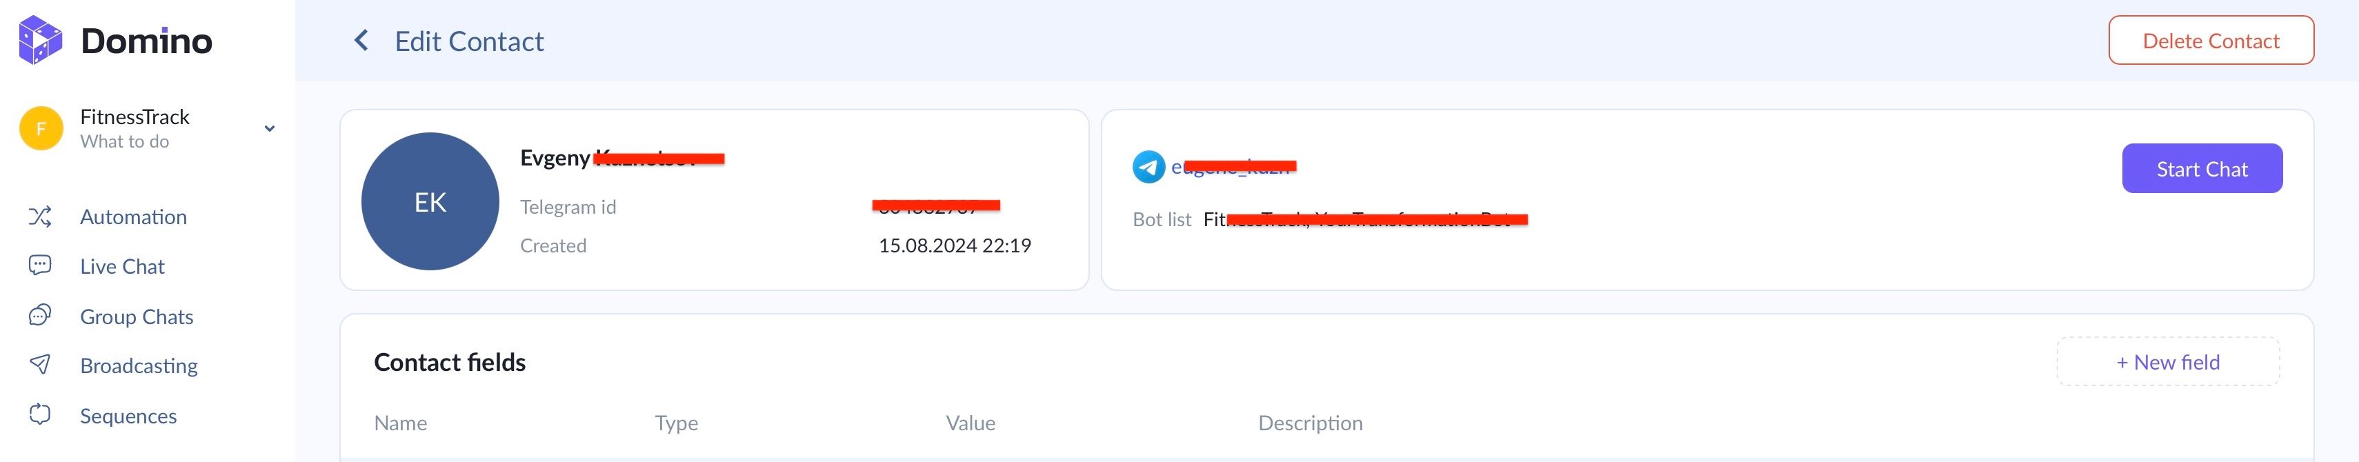This screenshot has width=2359, height=462.
Task: Click the Domino dice logo icon
Action: point(40,40)
